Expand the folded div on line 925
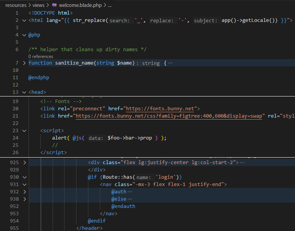The image size is (295, 231). 25,163
